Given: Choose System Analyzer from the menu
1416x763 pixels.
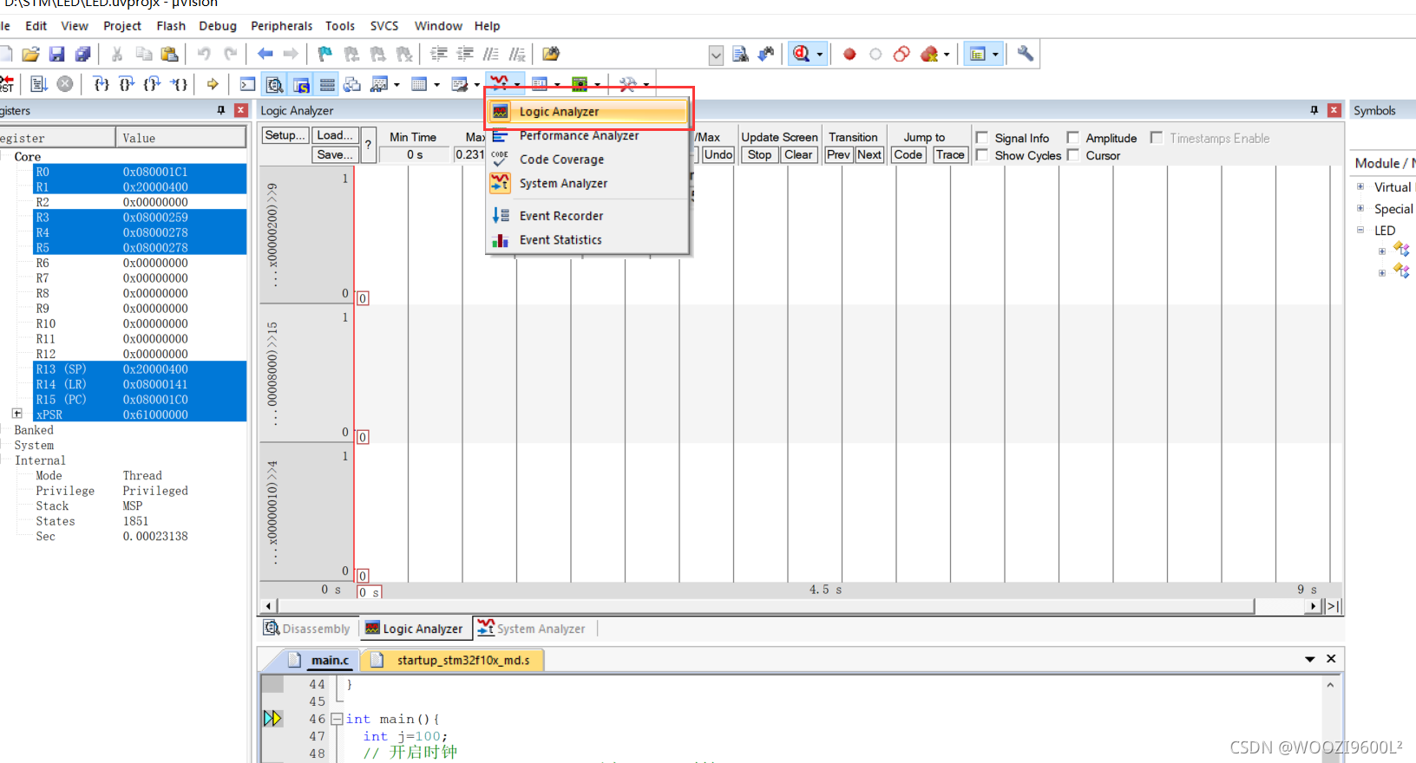Looking at the screenshot, I should [588, 183].
